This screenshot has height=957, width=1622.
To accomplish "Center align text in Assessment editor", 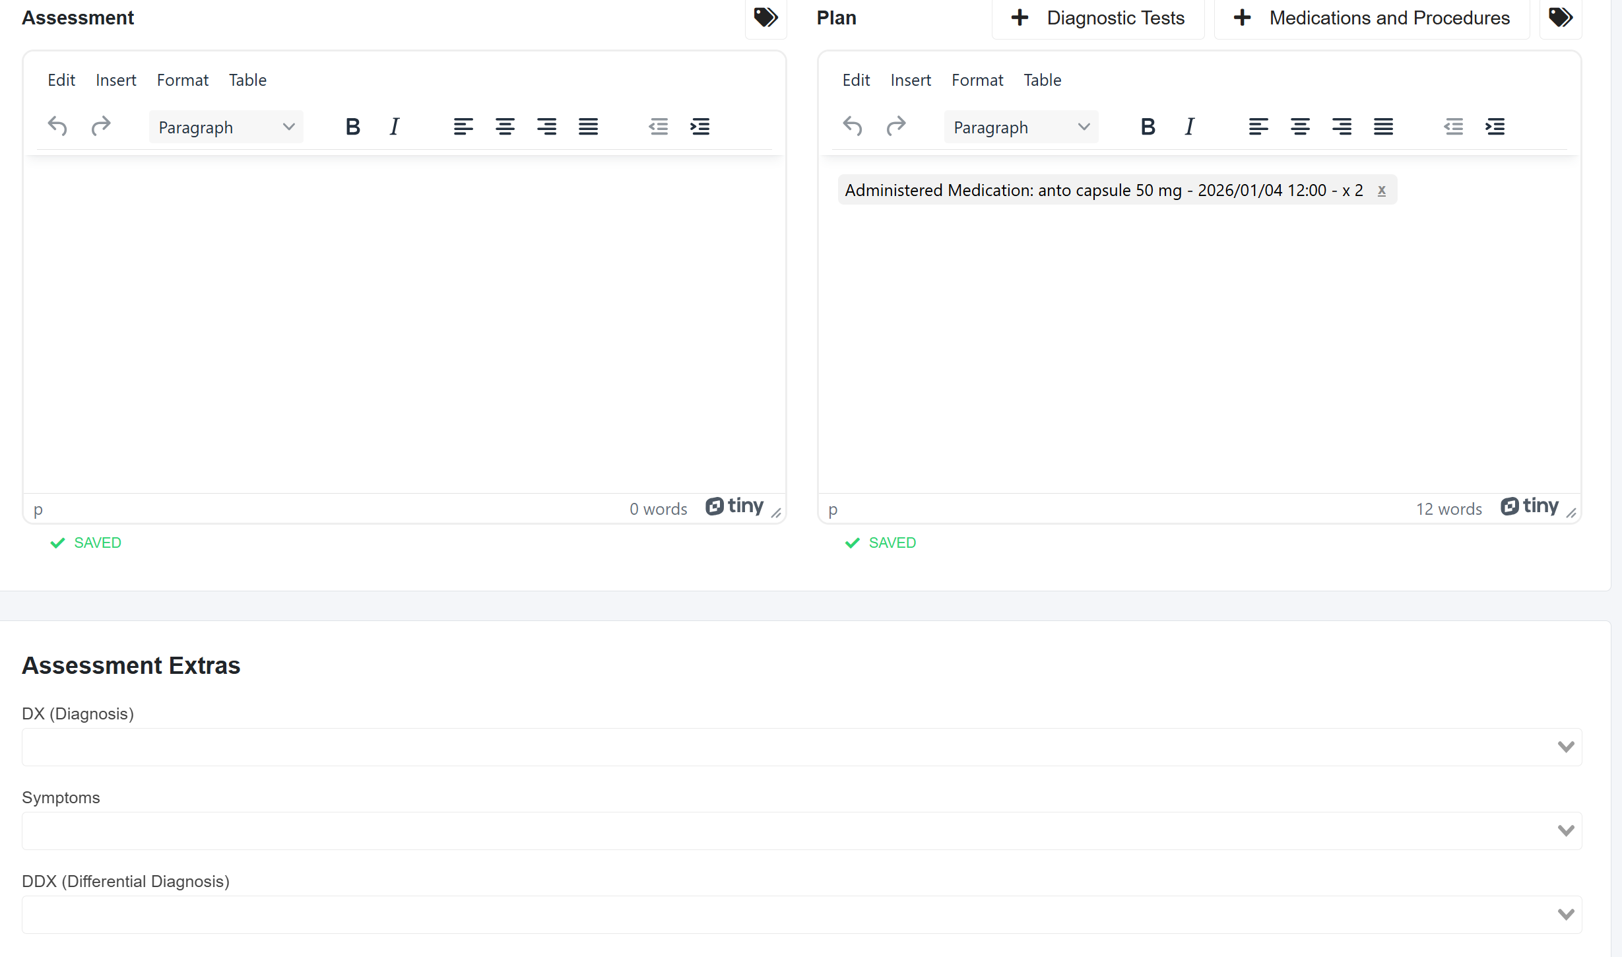I will point(505,127).
